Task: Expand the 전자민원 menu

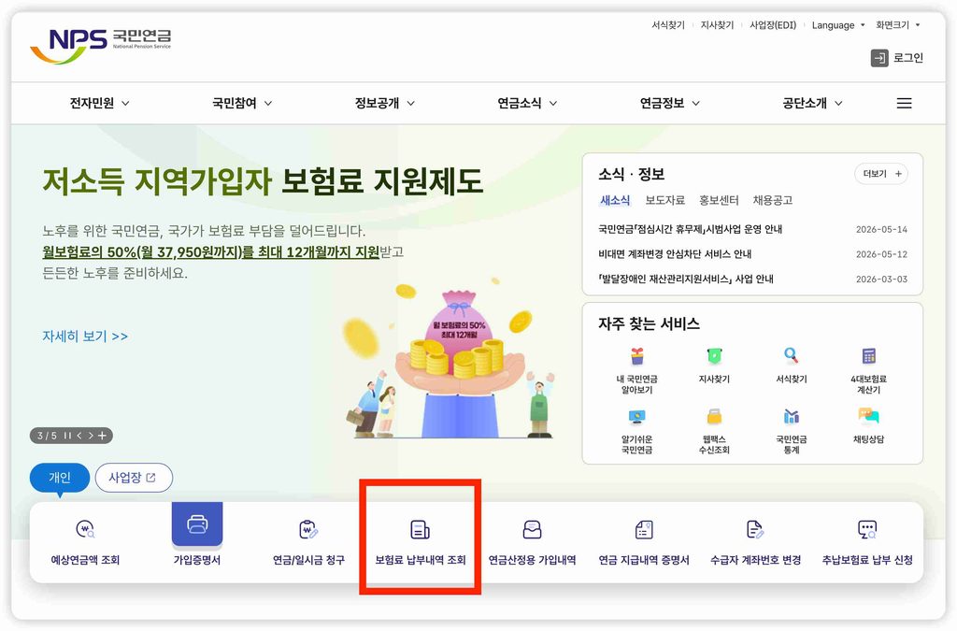Action: (99, 103)
